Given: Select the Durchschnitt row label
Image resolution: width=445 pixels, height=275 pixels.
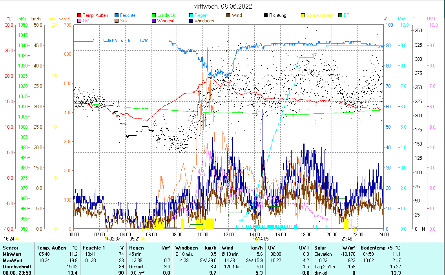Looking at the screenshot, I should [15, 267].
